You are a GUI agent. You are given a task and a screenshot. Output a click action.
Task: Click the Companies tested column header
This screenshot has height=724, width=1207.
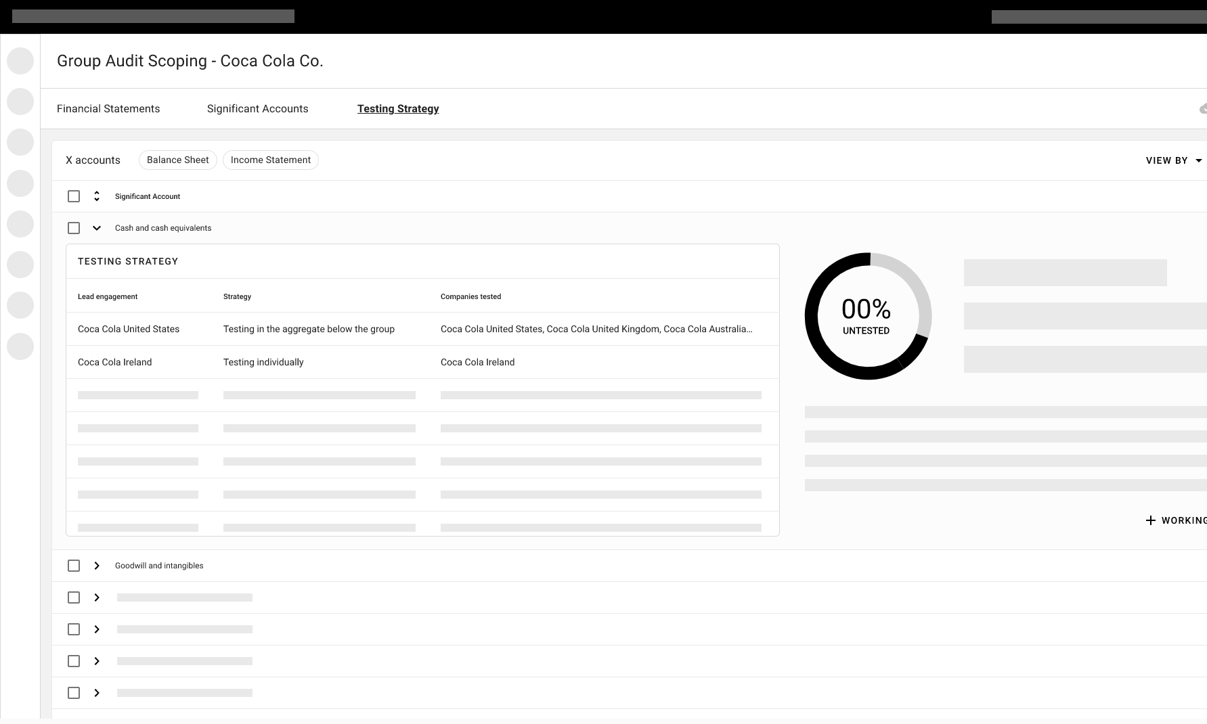coord(470,296)
